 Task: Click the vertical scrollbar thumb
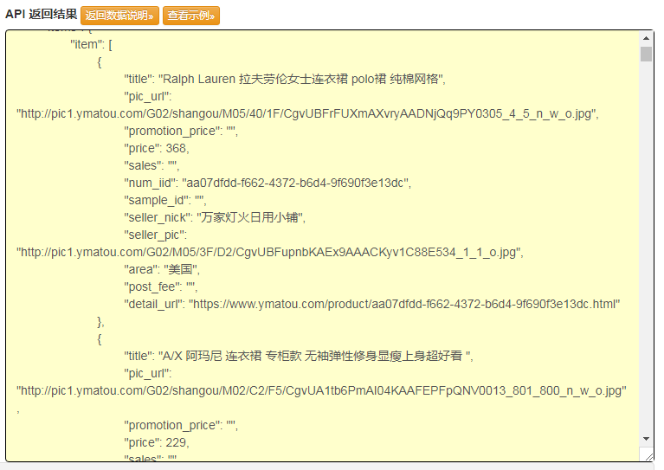646,55
